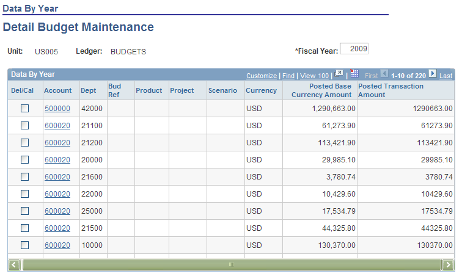The image size is (462, 279).
Task: Go to previous rows arrow icon
Action: (384, 73)
